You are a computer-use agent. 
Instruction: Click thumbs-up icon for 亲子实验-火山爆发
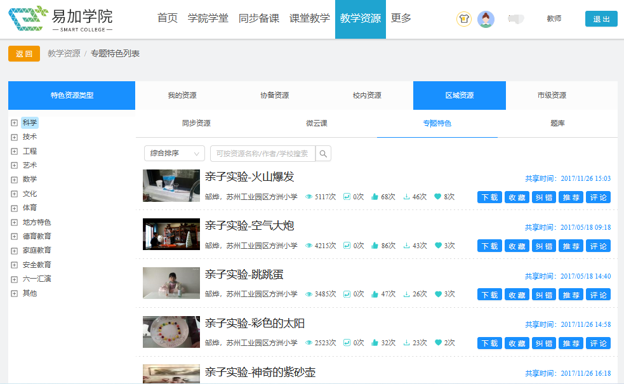[375, 197]
